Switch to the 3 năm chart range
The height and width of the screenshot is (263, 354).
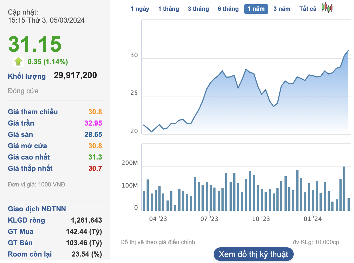point(282,9)
